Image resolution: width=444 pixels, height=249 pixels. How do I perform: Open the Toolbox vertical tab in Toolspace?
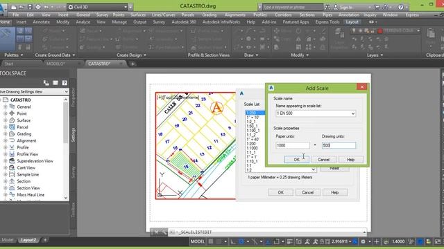coord(73,210)
